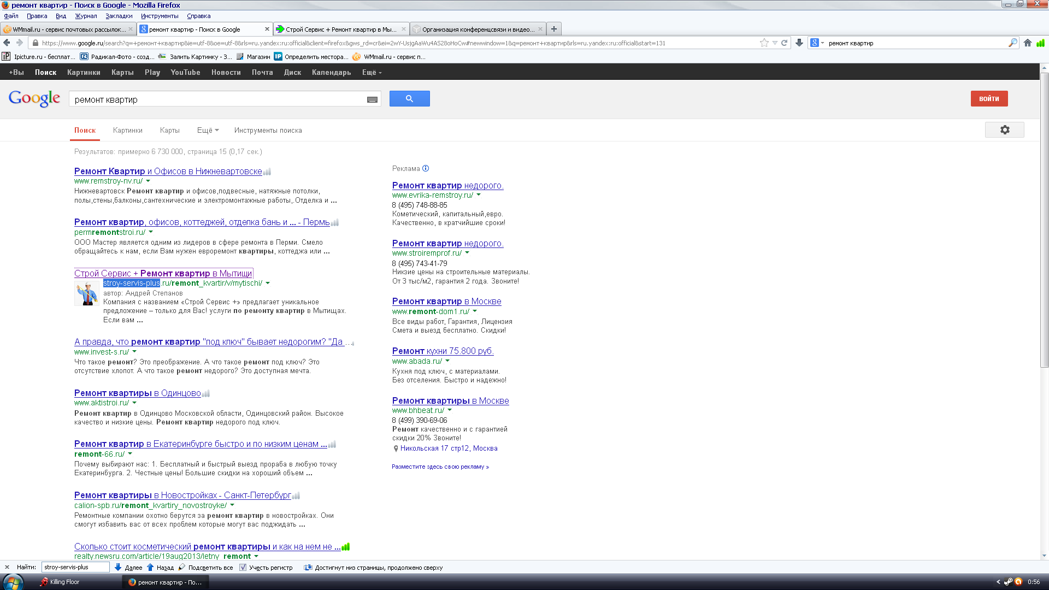This screenshot has height=590, width=1049.
Task: Open Ремонт квартиры в Одинцово result
Action: pos(138,393)
